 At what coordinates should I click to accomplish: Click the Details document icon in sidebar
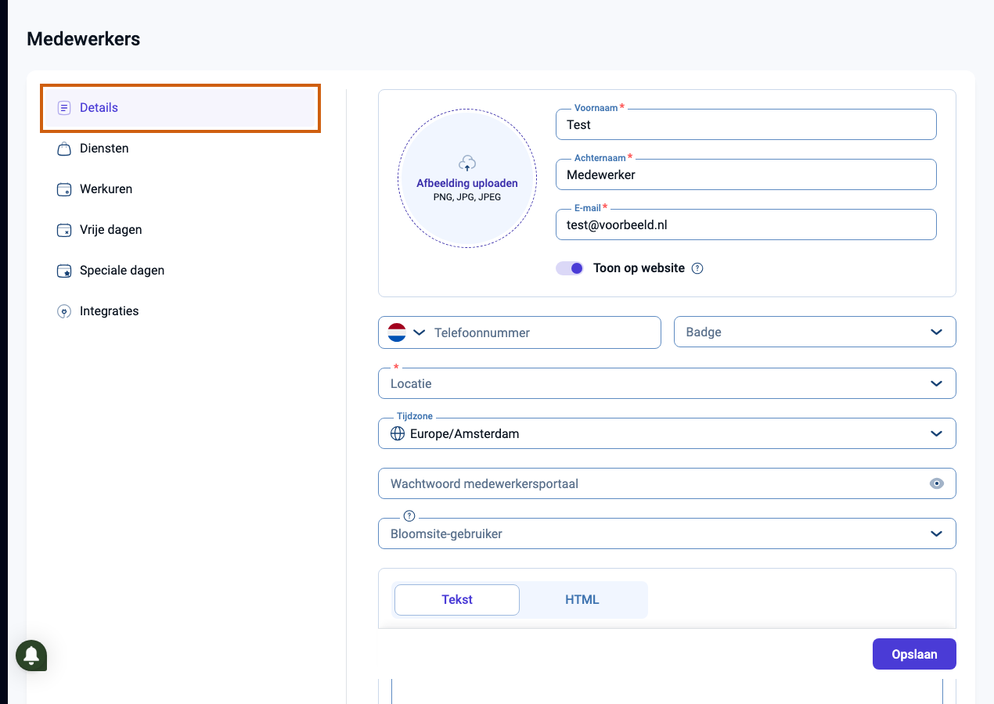coord(64,108)
